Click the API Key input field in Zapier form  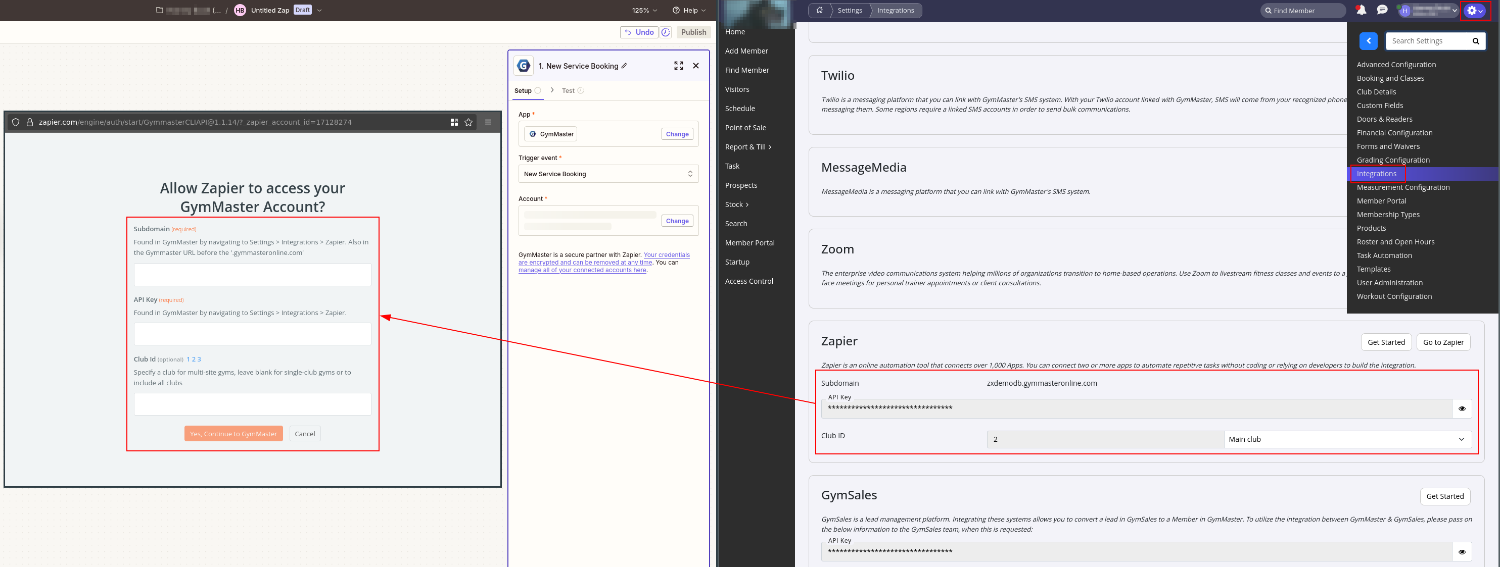(253, 334)
